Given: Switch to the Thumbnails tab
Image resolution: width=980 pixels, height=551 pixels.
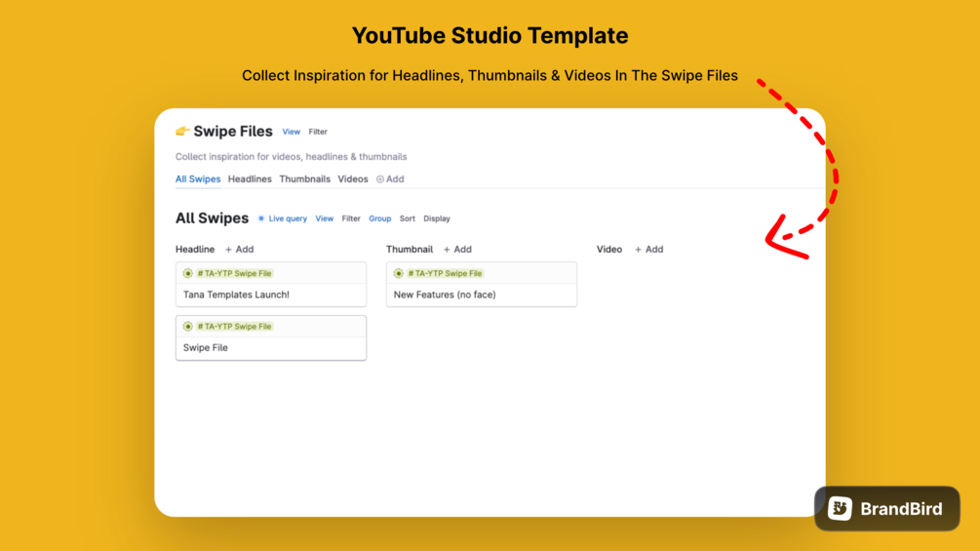Looking at the screenshot, I should (304, 178).
